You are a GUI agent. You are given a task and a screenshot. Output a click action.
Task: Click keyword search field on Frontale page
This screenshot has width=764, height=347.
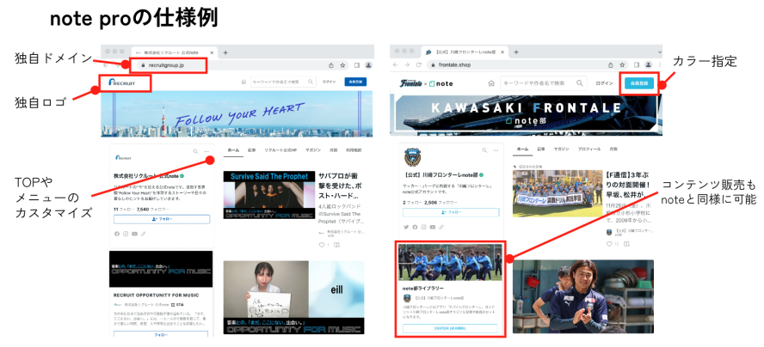click(543, 83)
